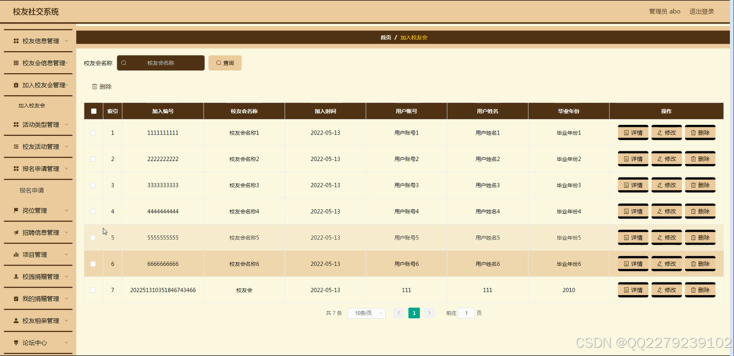Image resolution: width=734 pixels, height=356 pixels.
Task: Click the trash 删除 icon in row 6666666666
Action: (x=694, y=264)
